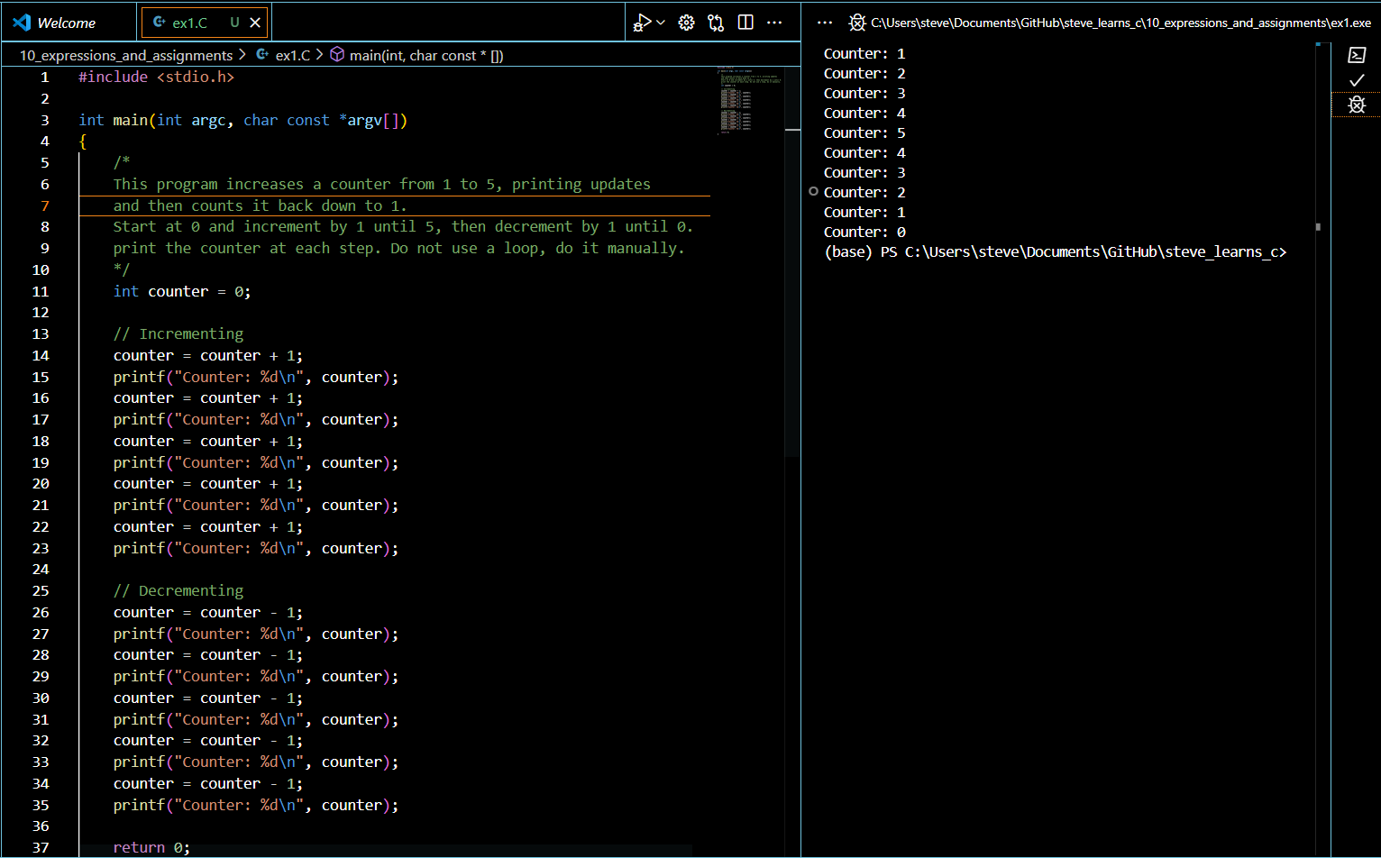The width and height of the screenshot is (1381, 858).
Task: Open terminal panel ellipsis menu
Action: 825,23
